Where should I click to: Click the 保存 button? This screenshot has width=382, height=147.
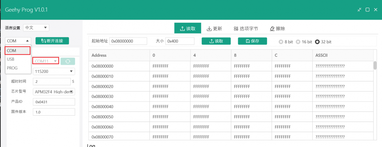(253, 41)
